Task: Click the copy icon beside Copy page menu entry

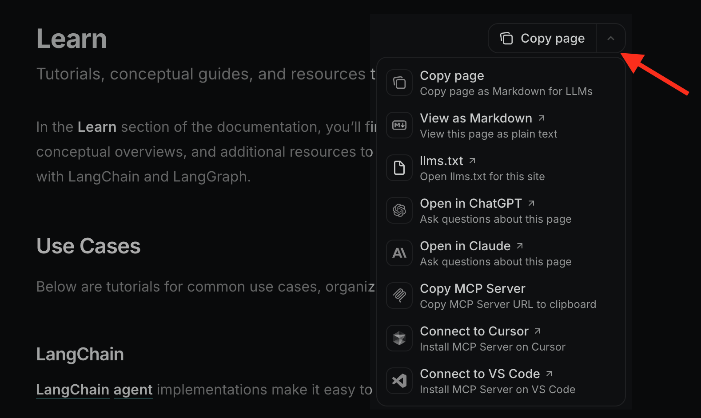Action: 399,83
